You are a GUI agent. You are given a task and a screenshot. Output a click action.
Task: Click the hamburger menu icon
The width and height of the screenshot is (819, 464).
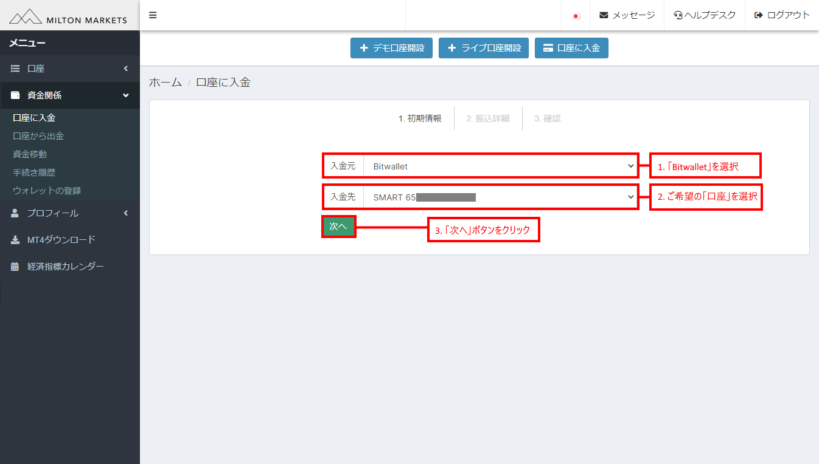[152, 15]
